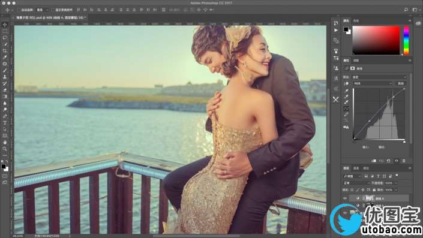
Task: Open the search icon in options bar
Action: [406, 10]
